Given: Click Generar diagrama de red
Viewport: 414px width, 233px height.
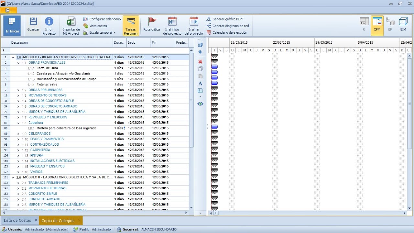Looking at the screenshot, I should coord(228,26).
